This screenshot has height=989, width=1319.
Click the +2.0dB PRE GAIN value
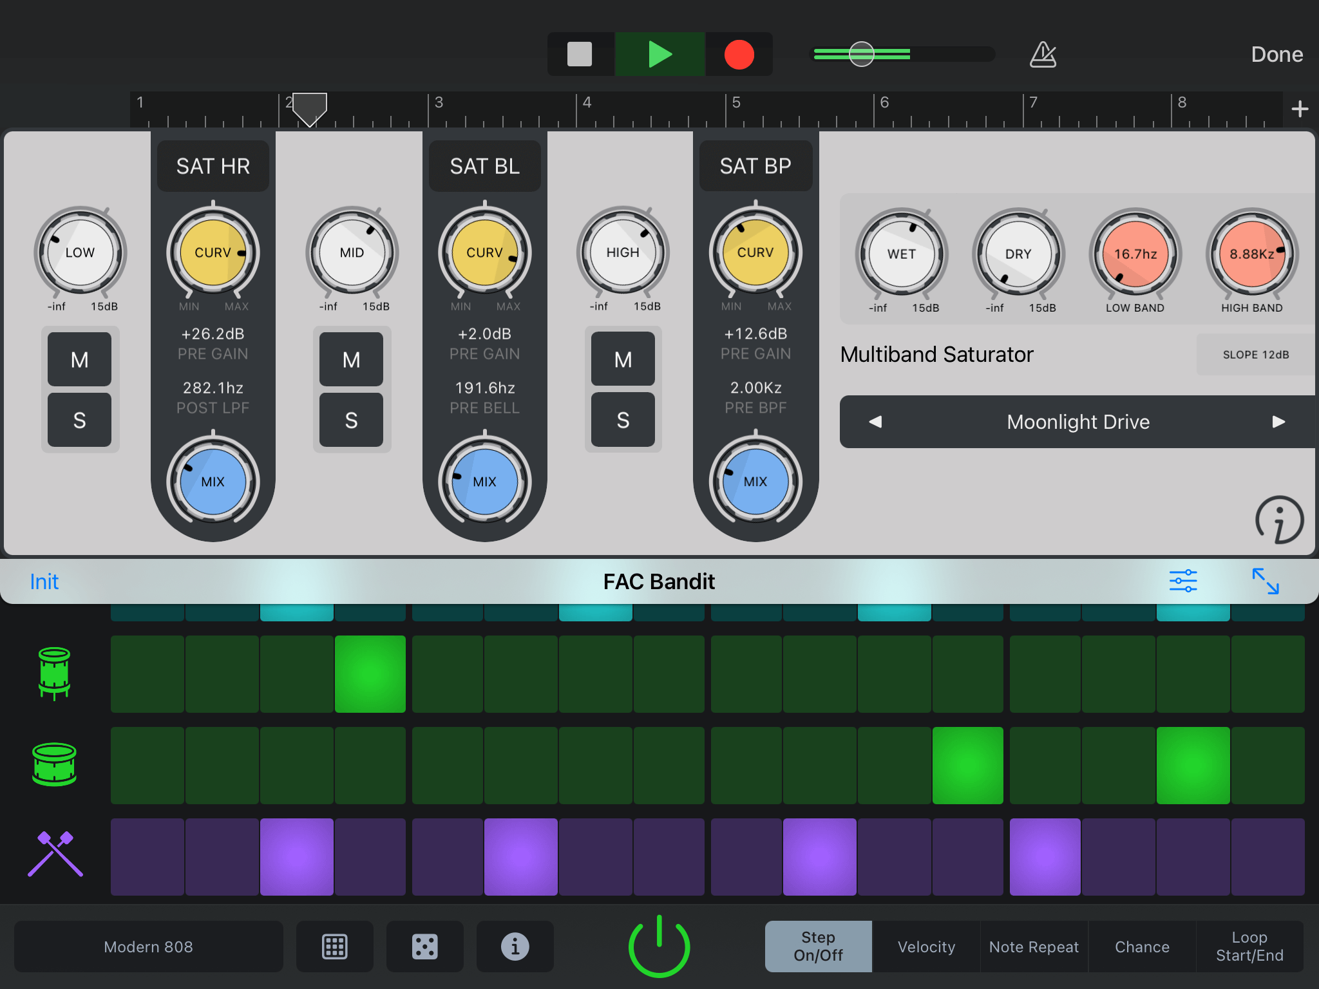pos(485,334)
